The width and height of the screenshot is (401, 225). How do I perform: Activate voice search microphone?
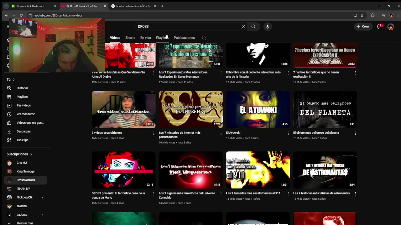[268, 27]
